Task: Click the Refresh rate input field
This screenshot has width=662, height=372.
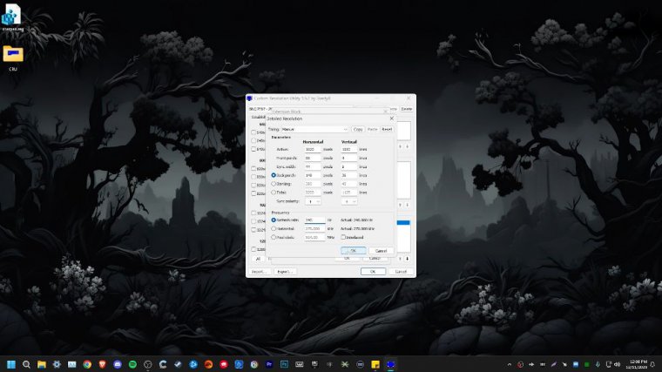Action: pyautogui.click(x=314, y=220)
